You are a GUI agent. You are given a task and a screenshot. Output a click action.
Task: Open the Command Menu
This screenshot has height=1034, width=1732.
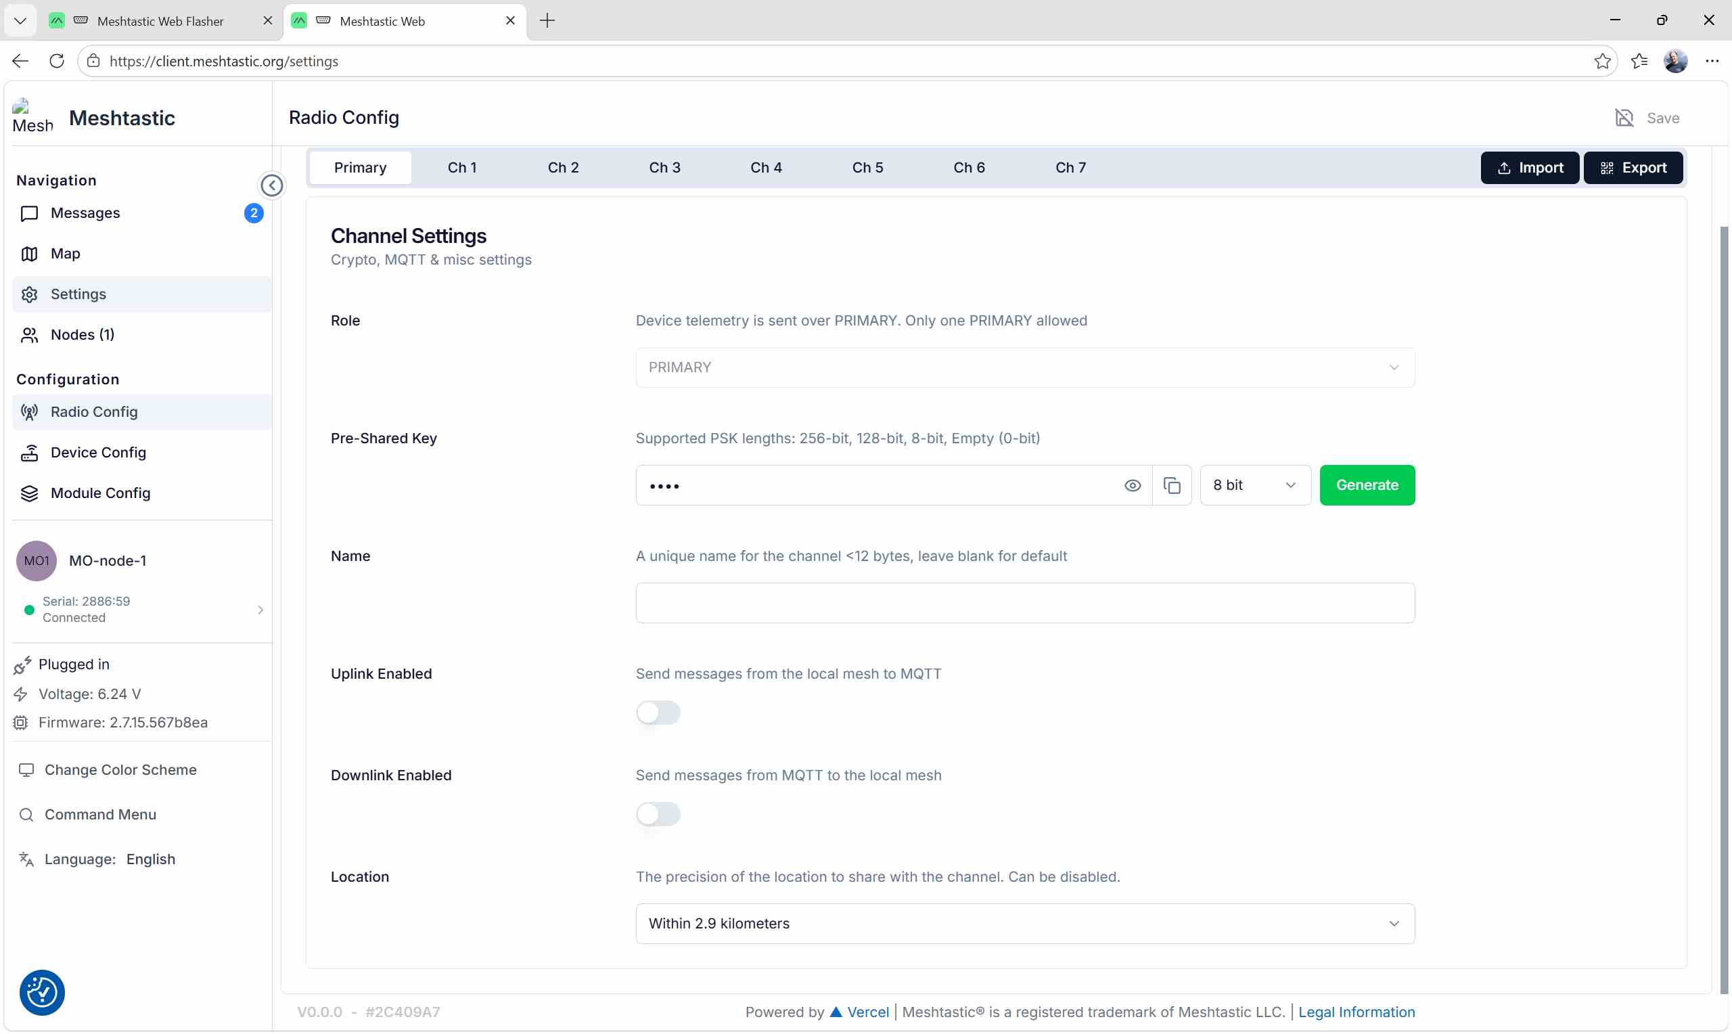tap(99, 814)
